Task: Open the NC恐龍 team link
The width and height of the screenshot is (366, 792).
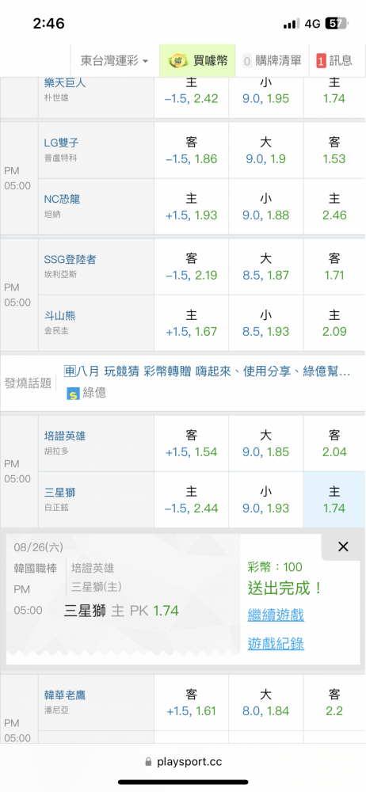Action: click(x=59, y=199)
